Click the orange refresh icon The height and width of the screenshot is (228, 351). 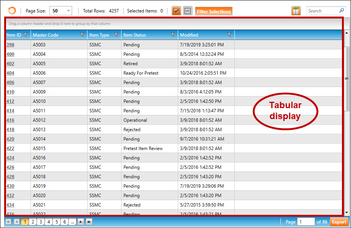coord(12,11)
